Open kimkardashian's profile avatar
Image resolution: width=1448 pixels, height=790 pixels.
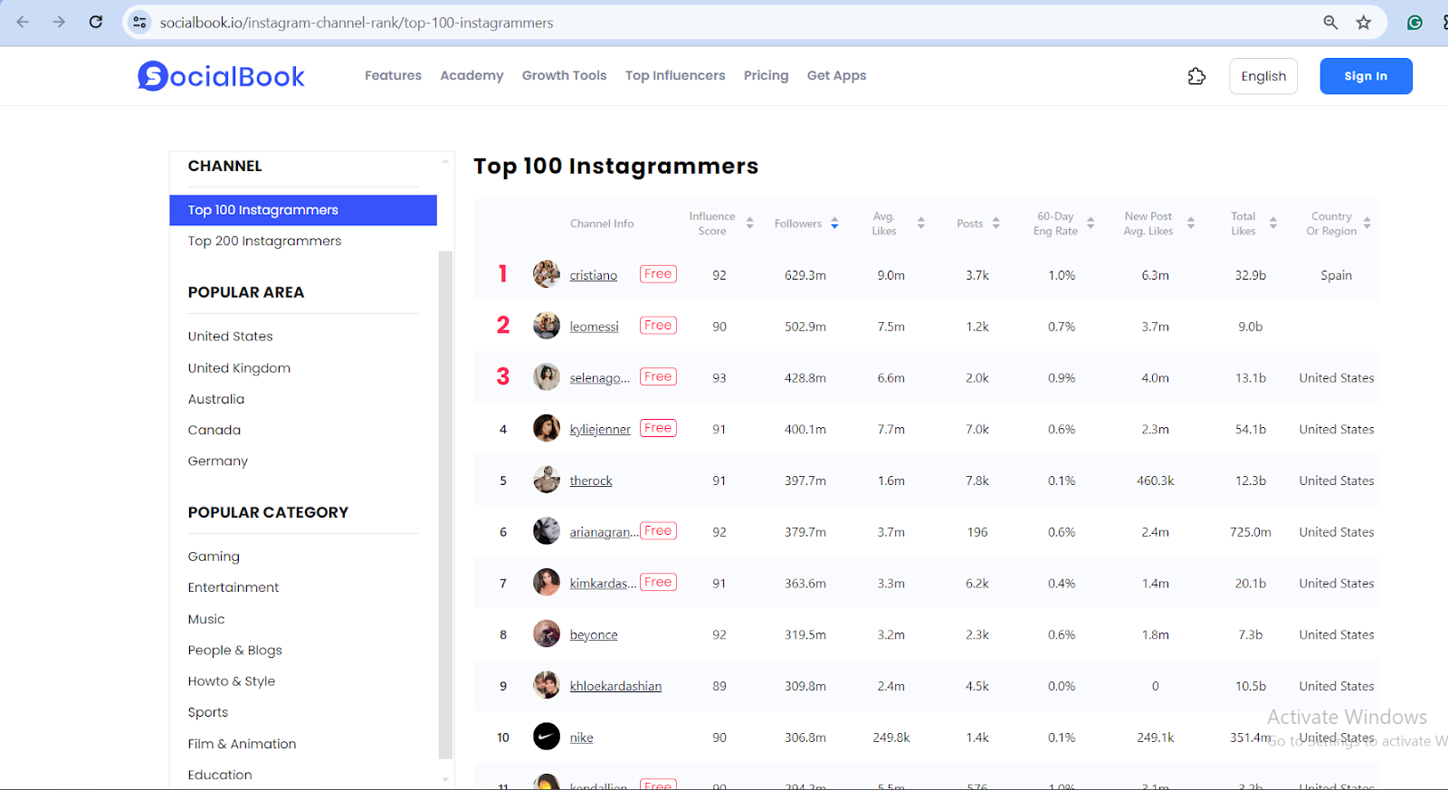coord(547,583)
